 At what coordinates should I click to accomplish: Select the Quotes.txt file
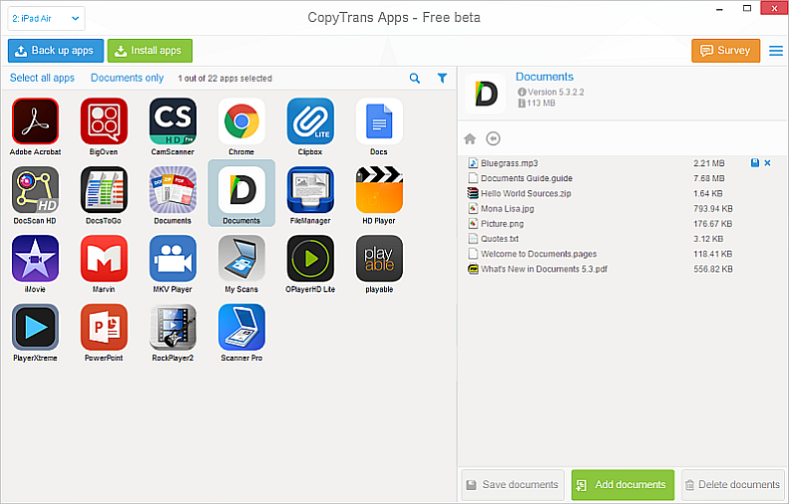click(621, 239)
